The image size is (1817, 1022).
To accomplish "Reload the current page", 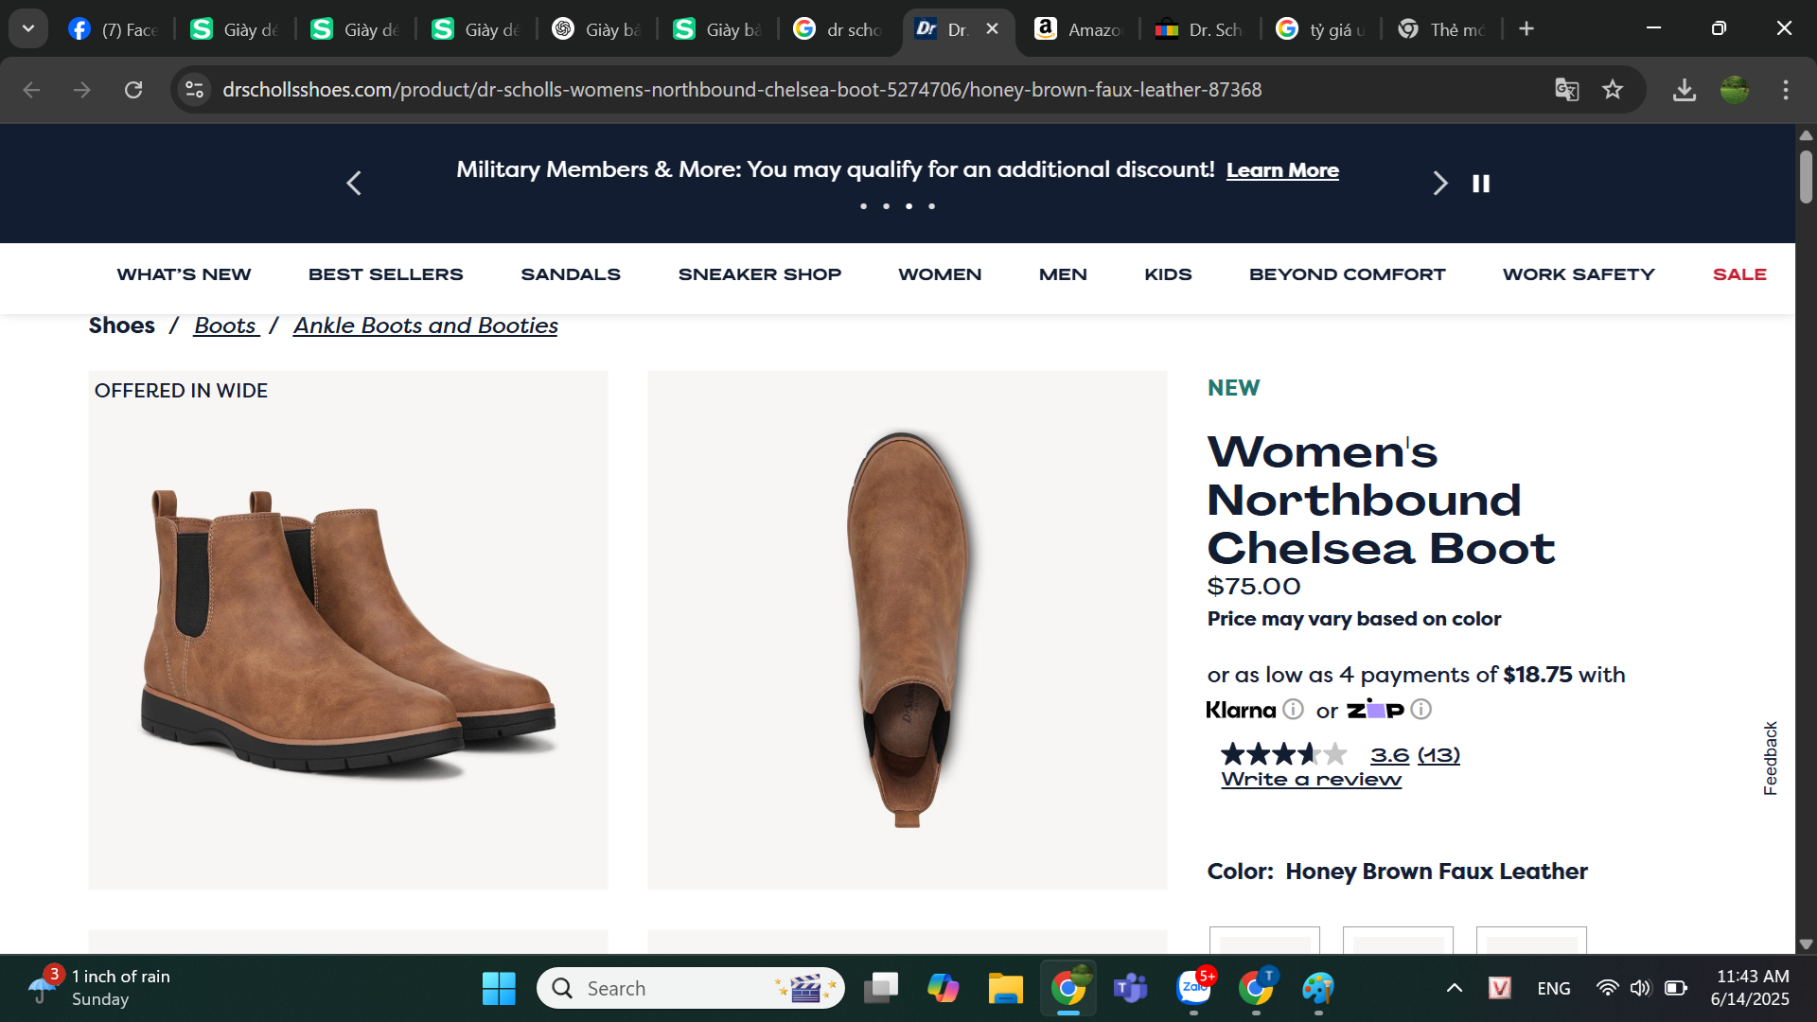I will [x=133, y=90].
